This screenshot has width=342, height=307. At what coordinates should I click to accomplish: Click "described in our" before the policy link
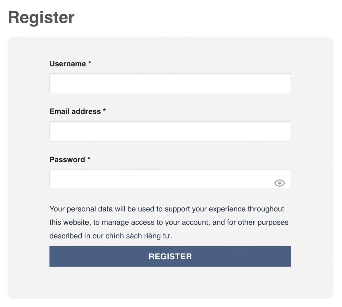[x=76, y=236]
